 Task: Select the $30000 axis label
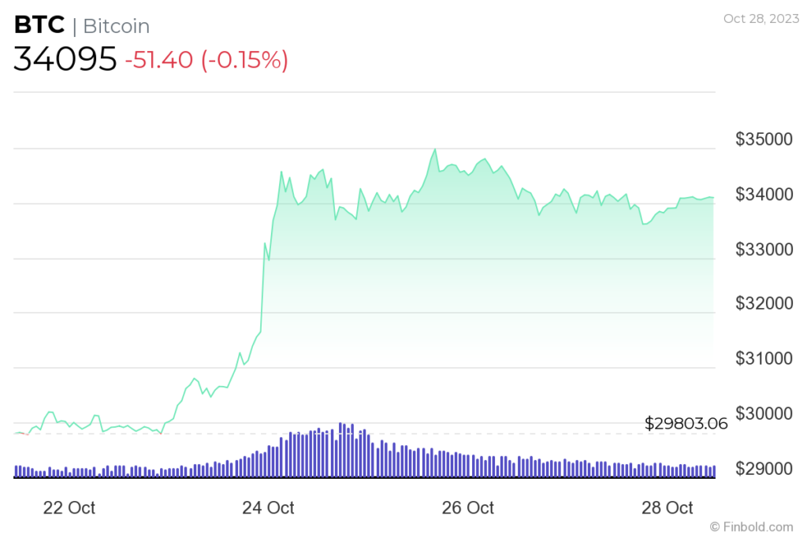(764, 414)
